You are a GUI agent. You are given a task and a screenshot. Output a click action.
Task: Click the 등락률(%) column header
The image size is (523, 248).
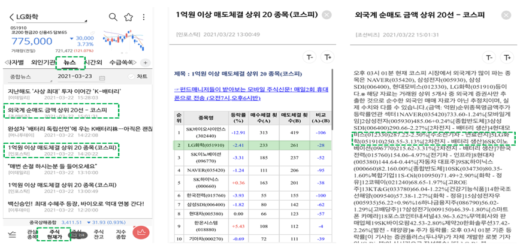click(238, 117)
